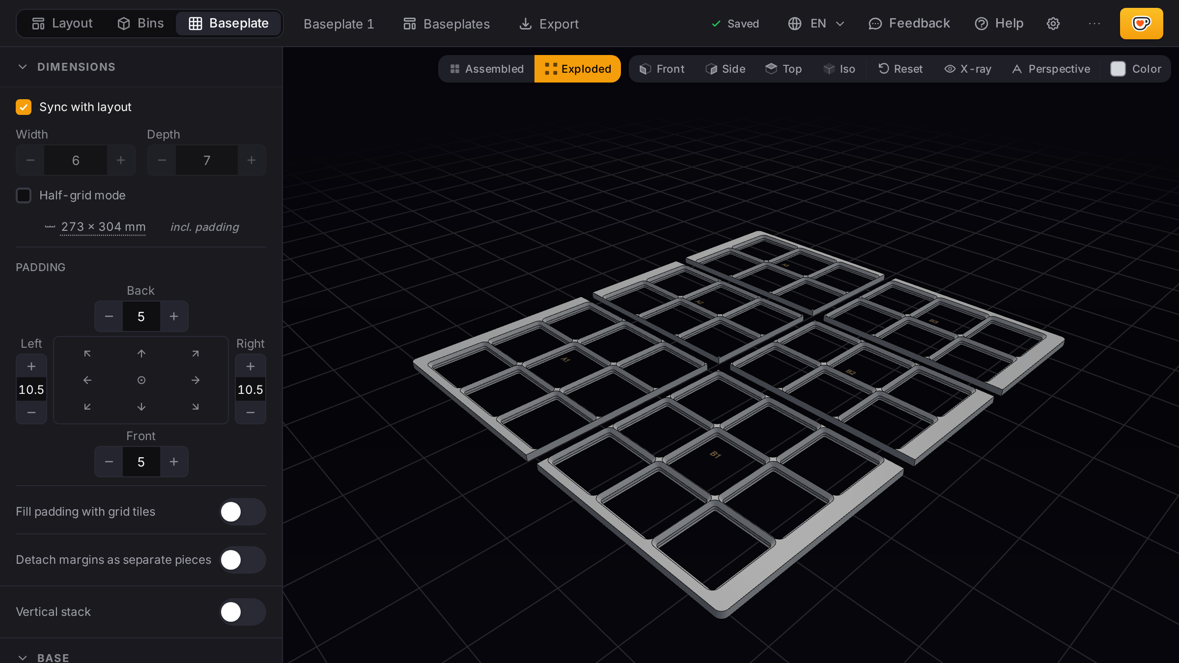The image size is (1179, 663).
Task: Select the top-right padding alignment arrow
Action: click(x=196, y=354)
